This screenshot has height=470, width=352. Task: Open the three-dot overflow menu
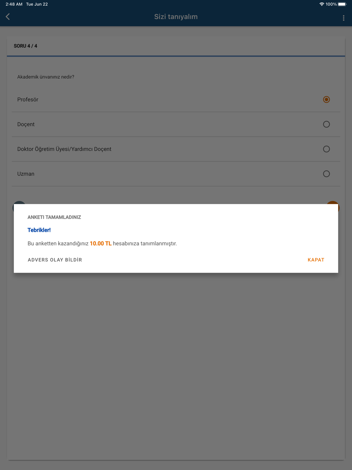click(344, 18)
